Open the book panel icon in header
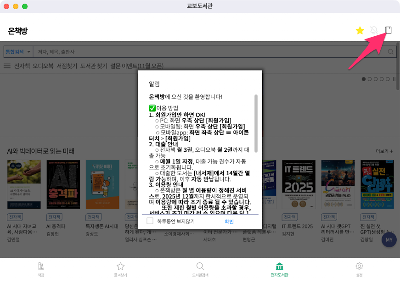Viewport: 400px width, 282px height. (x=388, y=30)
